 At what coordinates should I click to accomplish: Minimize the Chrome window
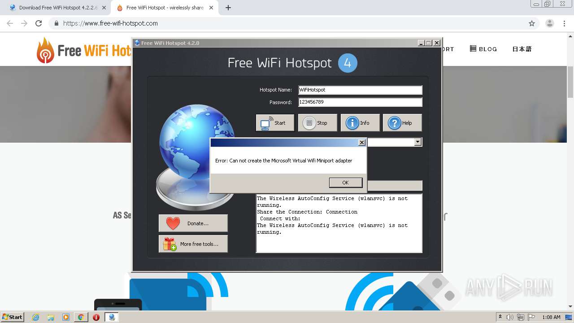point(536,4)
